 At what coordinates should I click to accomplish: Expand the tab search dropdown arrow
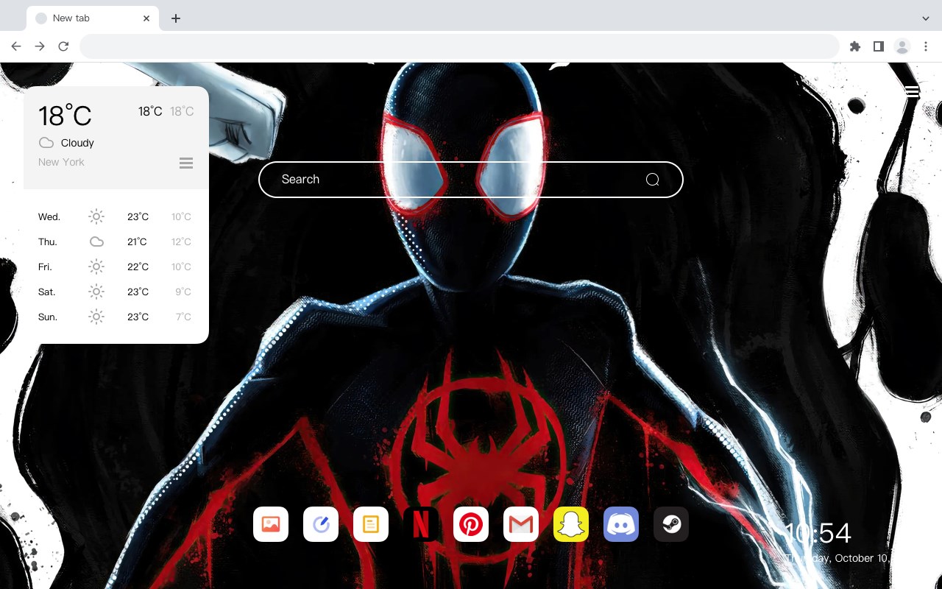click(x=926, y=18)
